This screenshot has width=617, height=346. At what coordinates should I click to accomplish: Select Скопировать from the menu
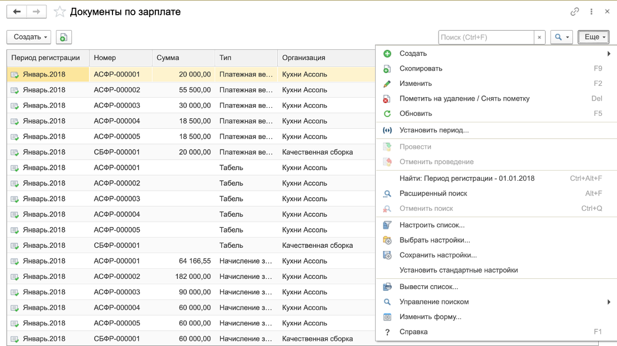420,69
